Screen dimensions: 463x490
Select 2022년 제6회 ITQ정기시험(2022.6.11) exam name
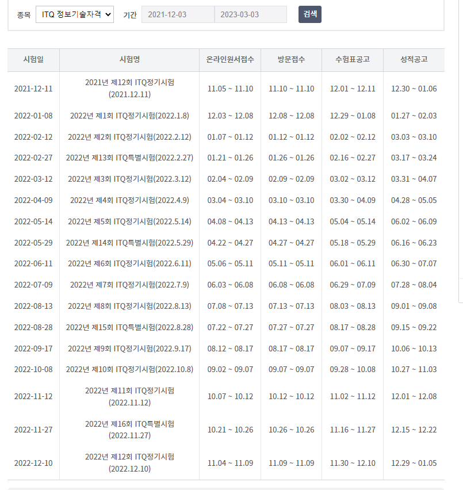pyautogui.click(x=129, y=264)
